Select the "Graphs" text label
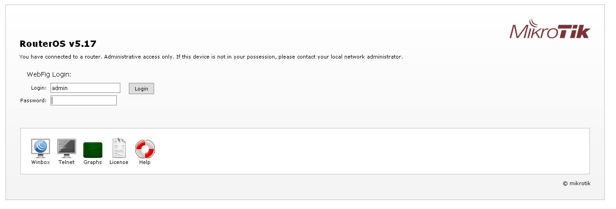The image size is (616, 209). click(93, 162)
